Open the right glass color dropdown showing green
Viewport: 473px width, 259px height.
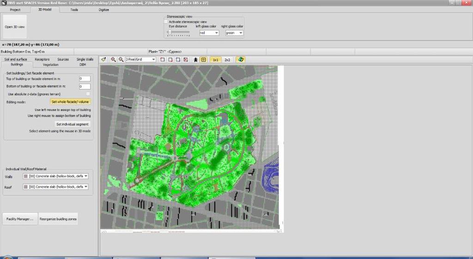point(234,33)
